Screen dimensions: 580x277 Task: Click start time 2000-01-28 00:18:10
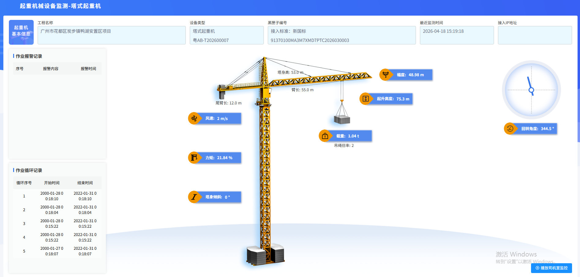(x=52, y=196)
